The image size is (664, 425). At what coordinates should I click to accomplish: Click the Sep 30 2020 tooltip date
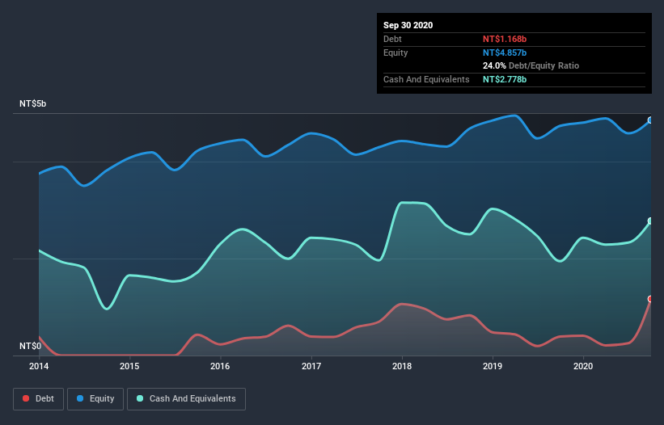(x=408, y=25)
